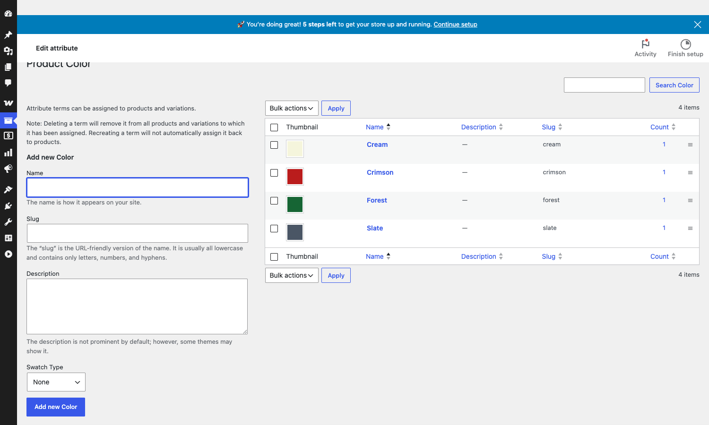709x425 pixels.
Task: Click the Forest green color swatch
Action: pos(295,204)
